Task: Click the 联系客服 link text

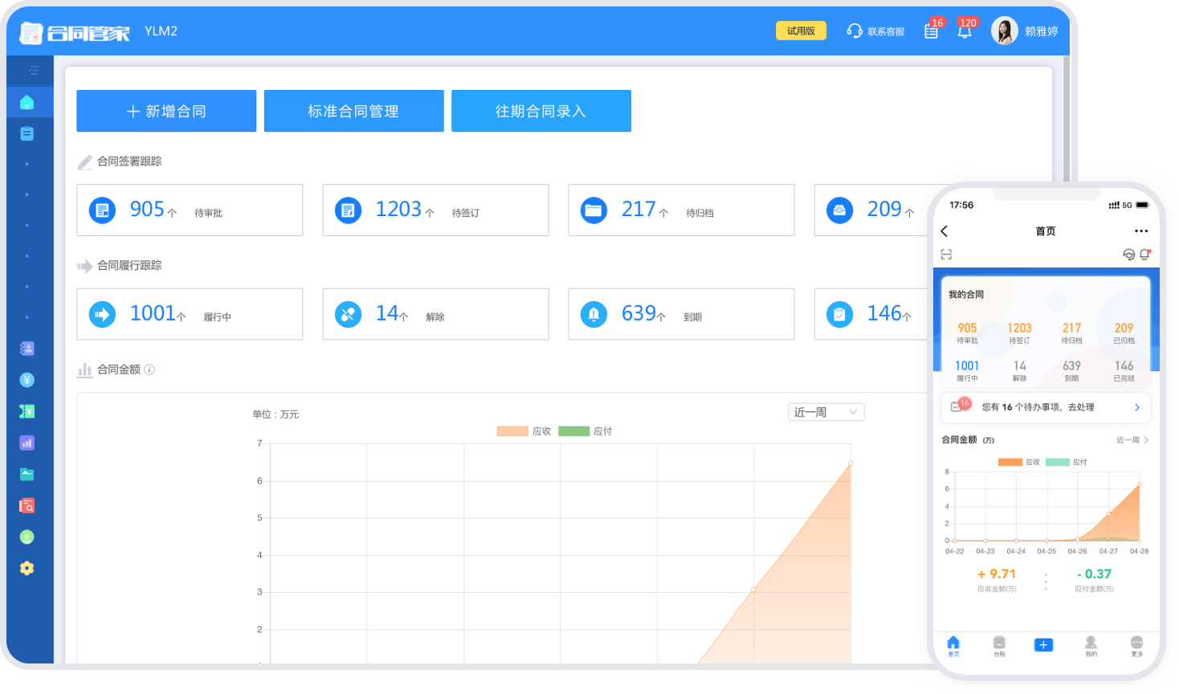Action: 886,31
